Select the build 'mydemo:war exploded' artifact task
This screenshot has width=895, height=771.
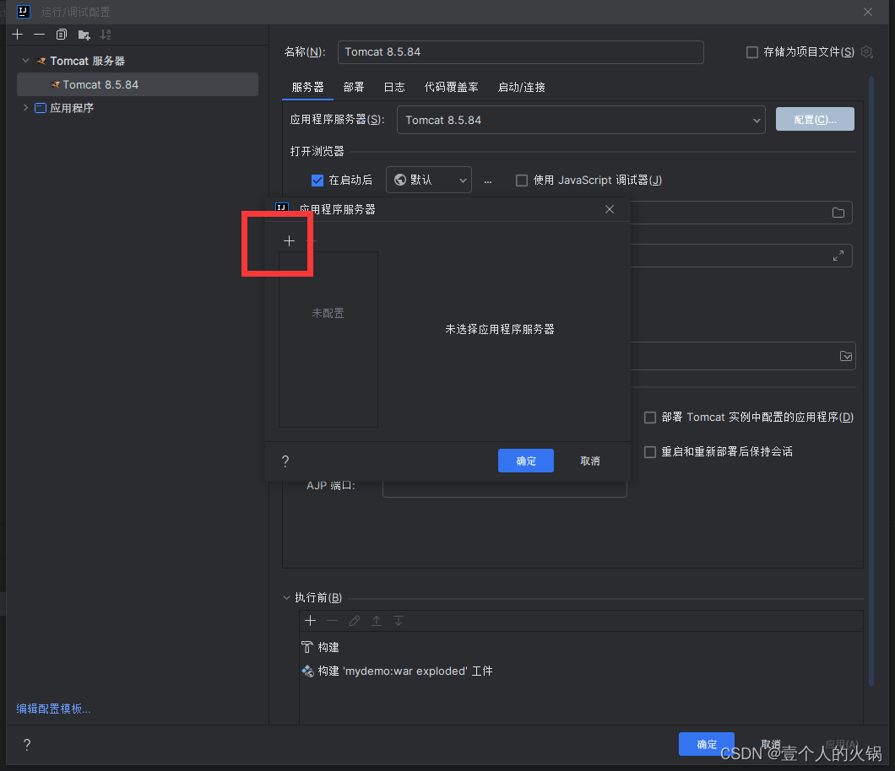(398, 671)
